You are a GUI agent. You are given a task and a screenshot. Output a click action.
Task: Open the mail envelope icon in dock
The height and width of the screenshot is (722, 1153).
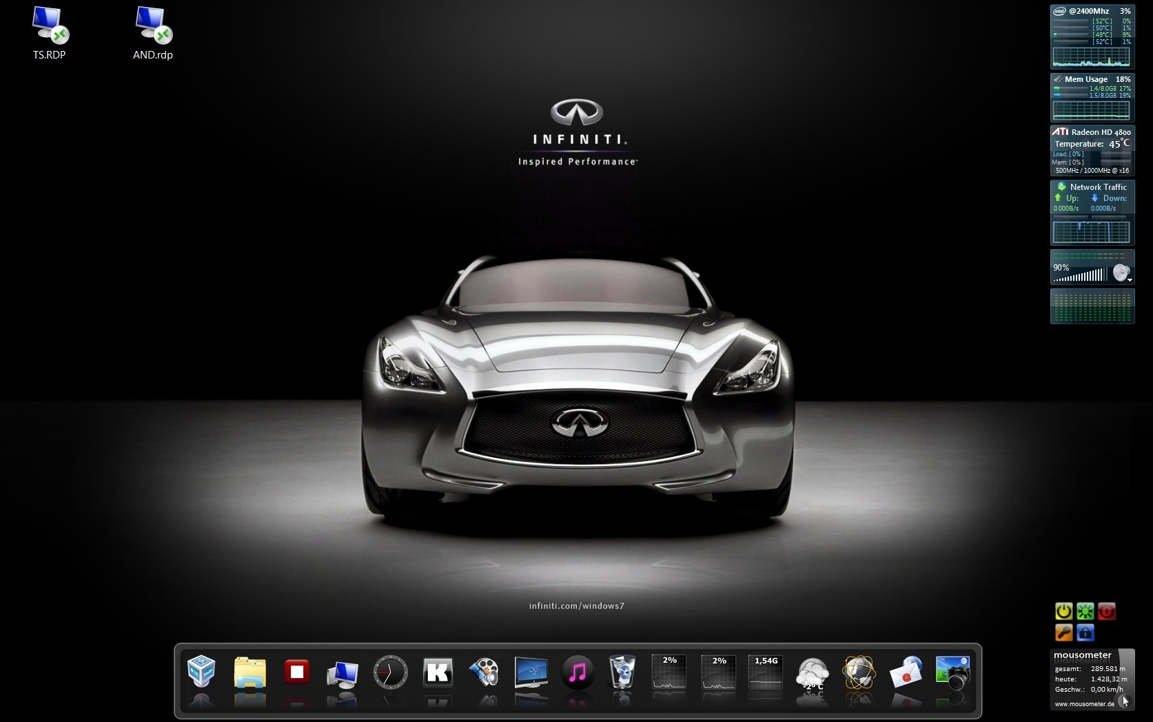click(906, 672)
